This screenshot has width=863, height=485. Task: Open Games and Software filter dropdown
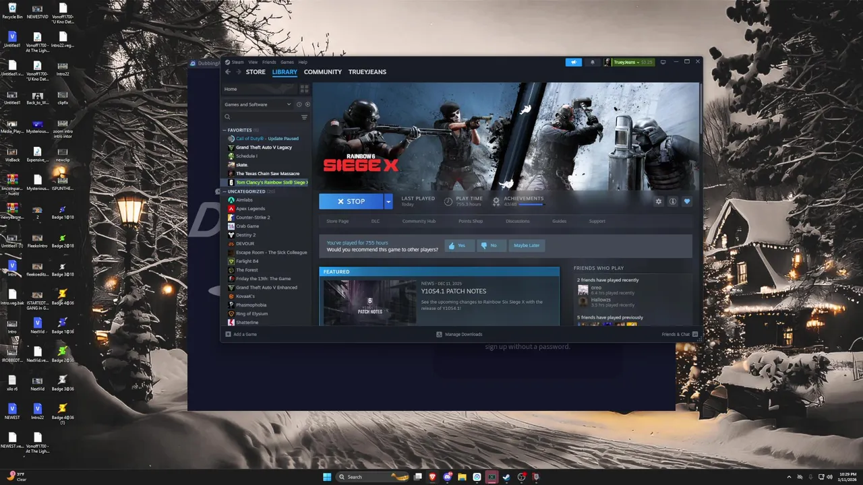(258, 104)
